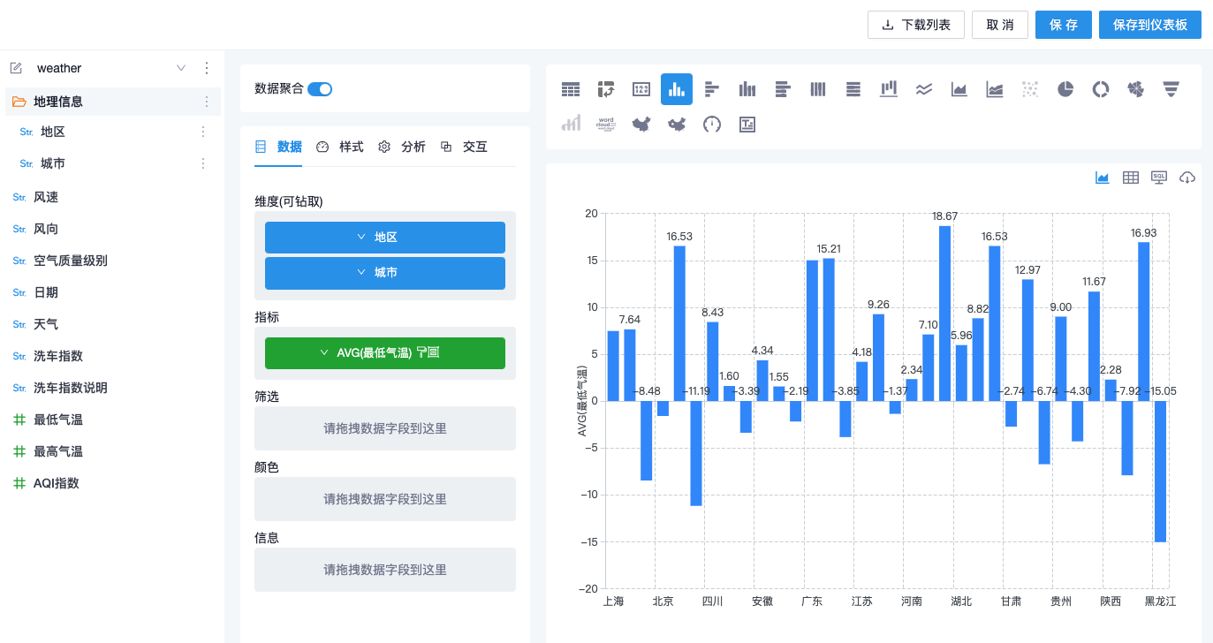1213x643 pixels.
Task: Pick the table chart type icon
Action: (x=571, y=89)
